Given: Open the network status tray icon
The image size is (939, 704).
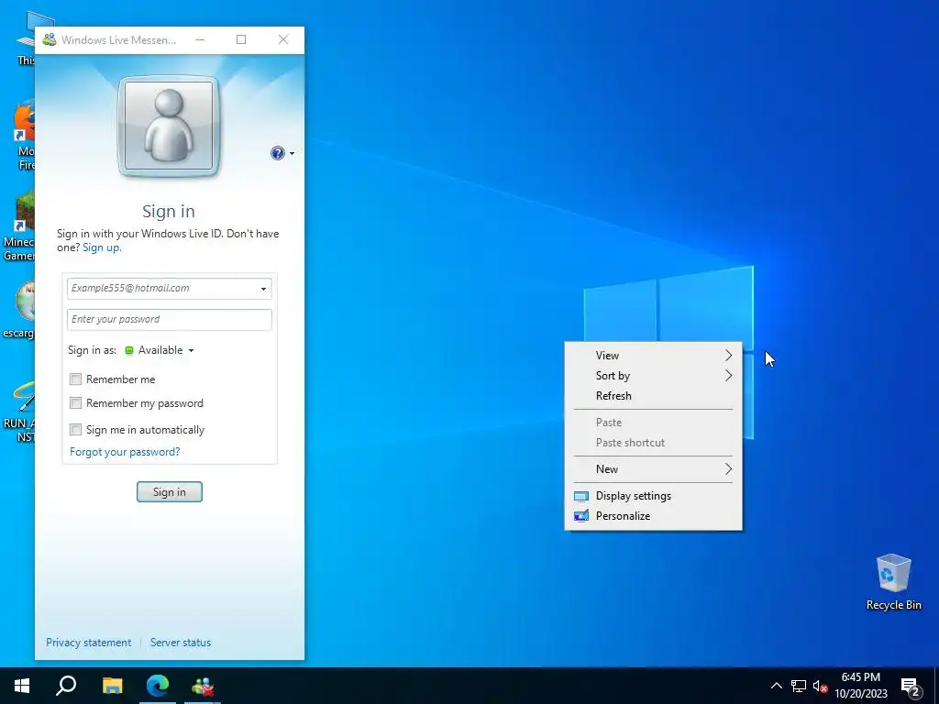Looking at the screenshot, I should (x=799, y=686).
